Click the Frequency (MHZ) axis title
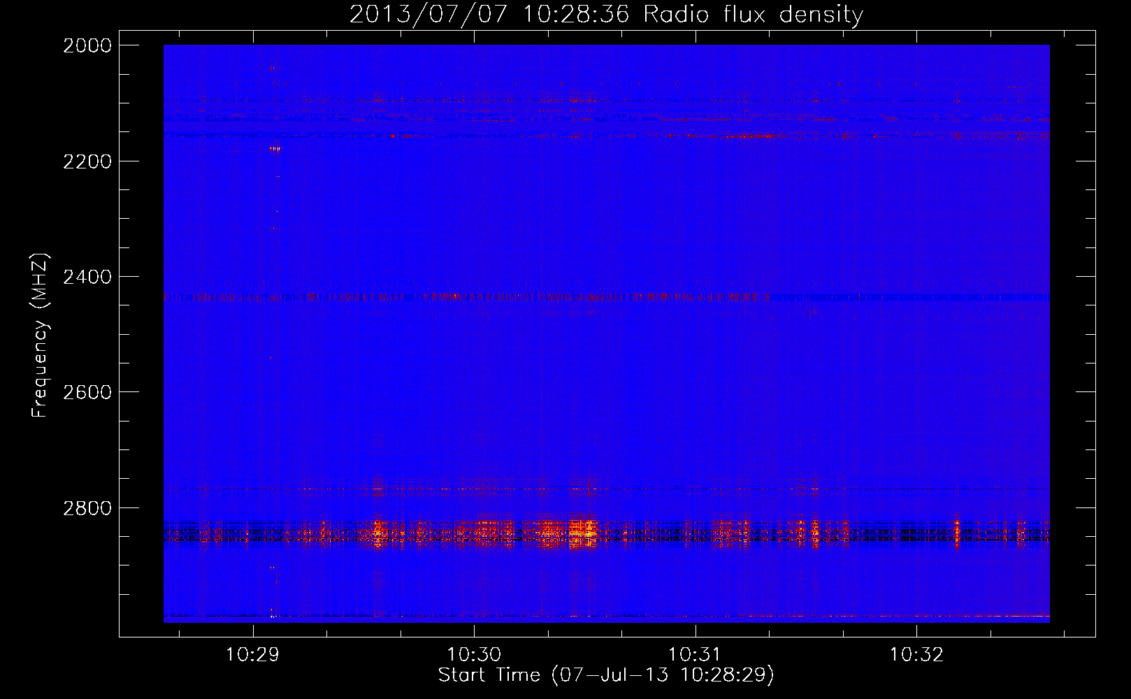 click(41, 336)
